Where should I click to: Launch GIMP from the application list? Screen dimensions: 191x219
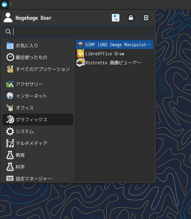point(115,44)
